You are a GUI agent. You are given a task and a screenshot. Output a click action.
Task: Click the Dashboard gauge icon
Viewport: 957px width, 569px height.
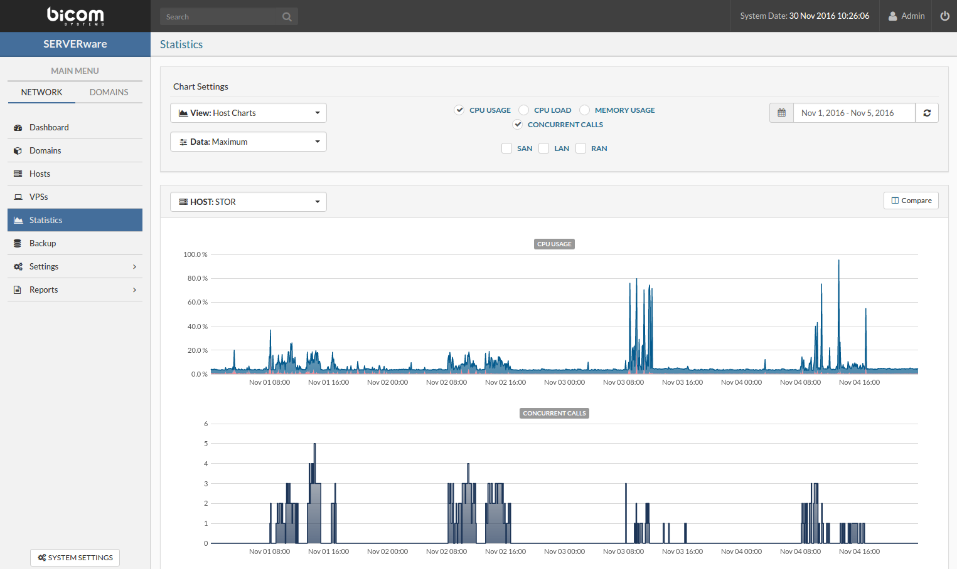coord(18,128)
